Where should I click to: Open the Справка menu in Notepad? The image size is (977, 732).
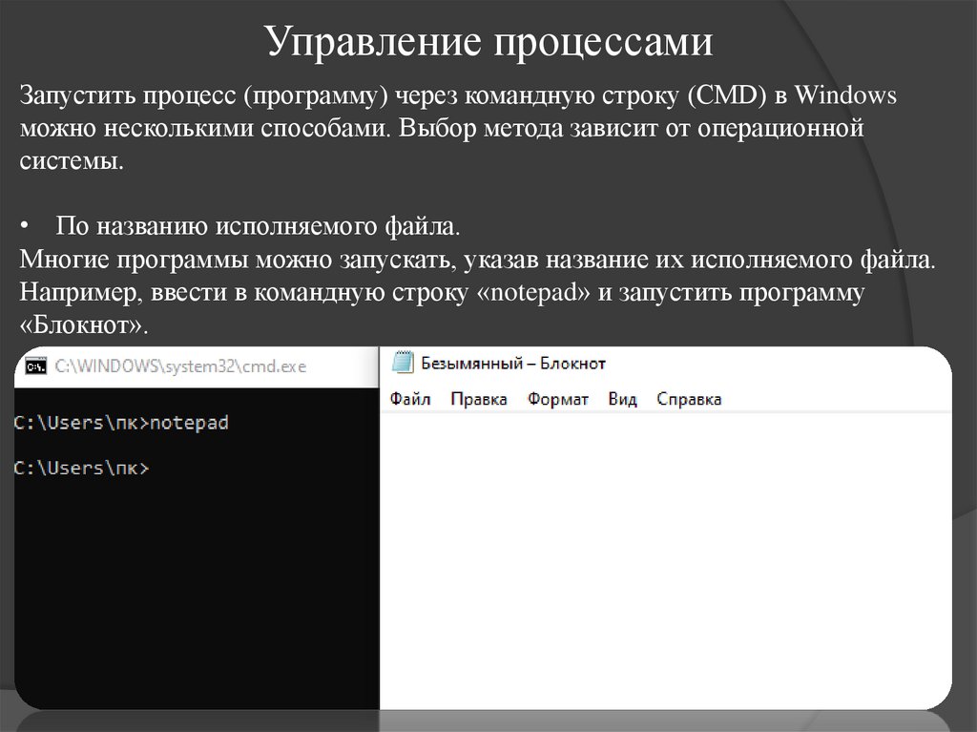pos(690,398)
